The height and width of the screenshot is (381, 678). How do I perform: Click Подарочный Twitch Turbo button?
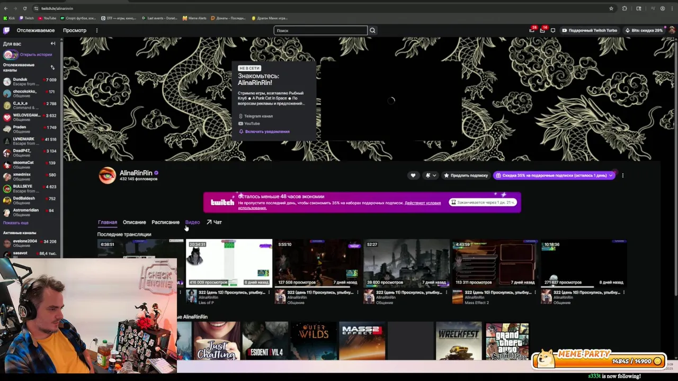click(590, 30)
